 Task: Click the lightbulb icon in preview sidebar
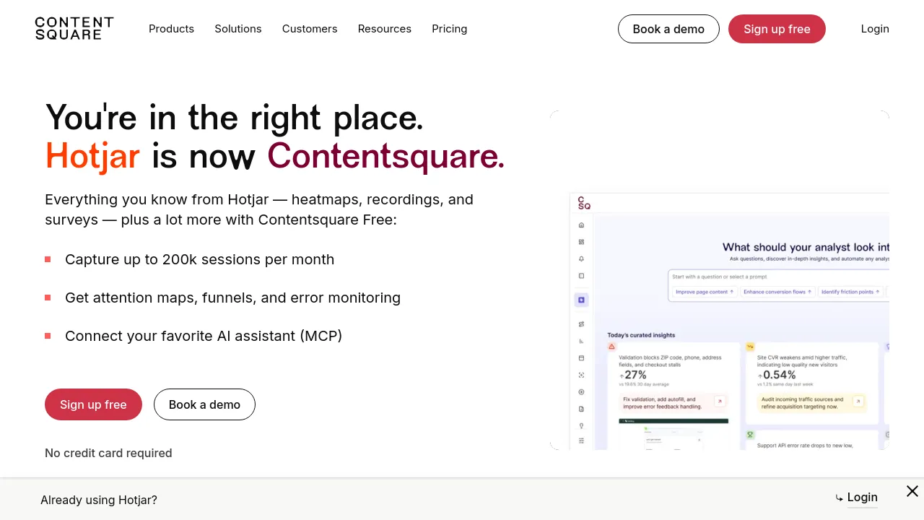click(582, 425)
